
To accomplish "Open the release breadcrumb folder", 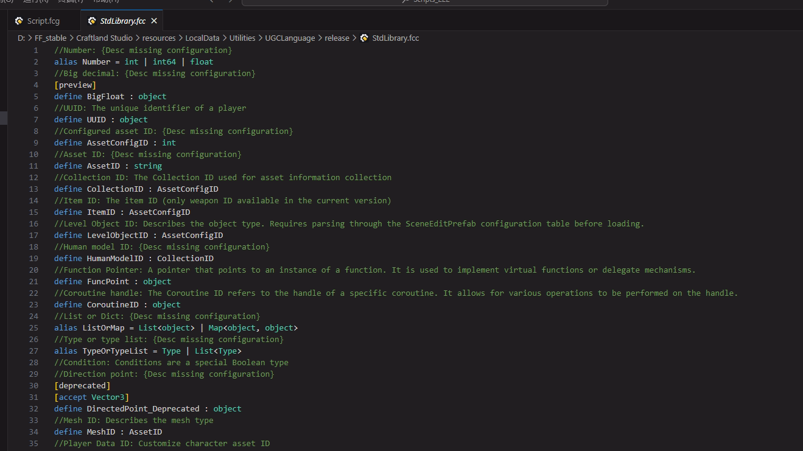I will pos(337,38).
